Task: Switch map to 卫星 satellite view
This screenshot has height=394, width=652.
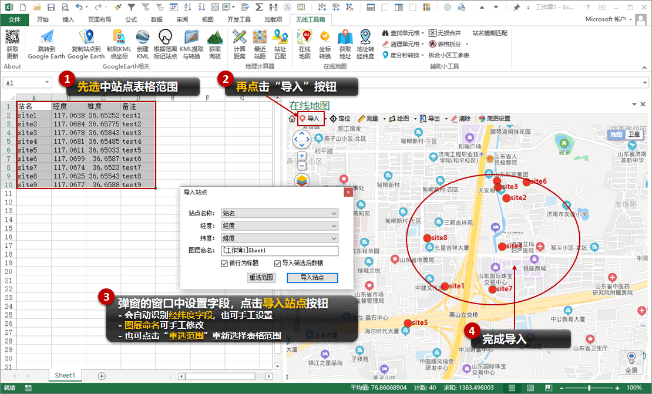Action: tap(634, 134)
